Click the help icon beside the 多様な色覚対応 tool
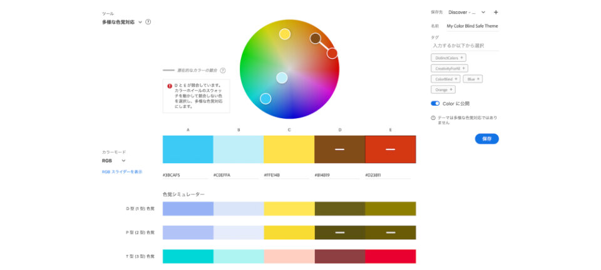601x270 pixels. (148, 22)
